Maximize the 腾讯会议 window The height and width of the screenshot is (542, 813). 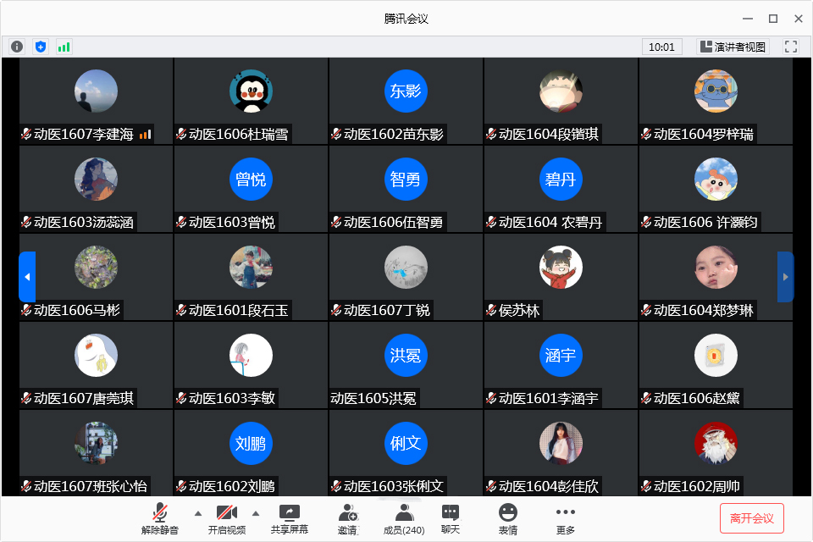click(773, 19)
